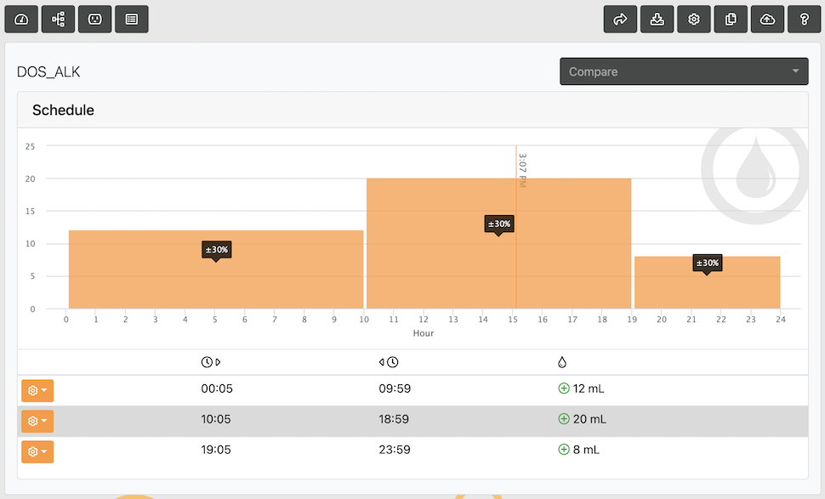
Task: Open the dashboard gauge view
Action: pos(21,20)
